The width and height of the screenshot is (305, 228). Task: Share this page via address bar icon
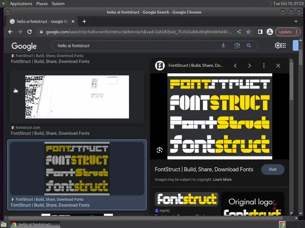click(x=239, y=32)
